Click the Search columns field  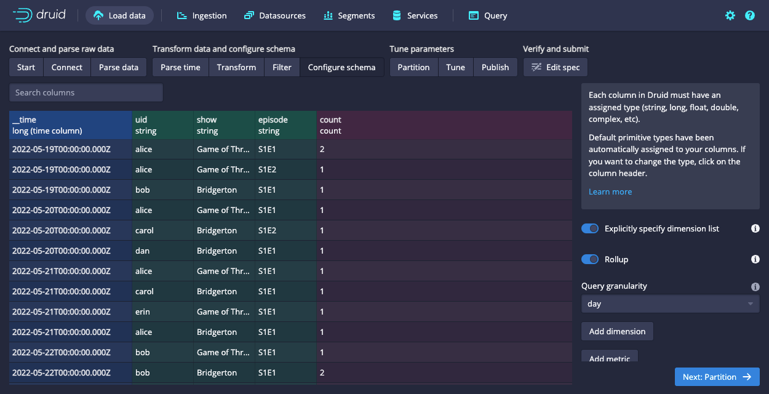(x=86, y=92)
